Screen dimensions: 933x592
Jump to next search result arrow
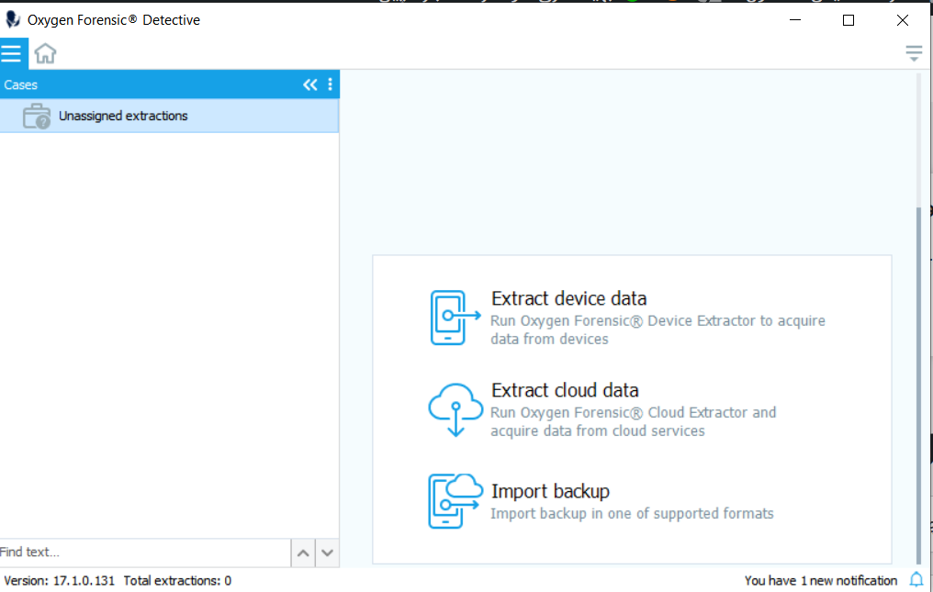click(x=327, y=553)
